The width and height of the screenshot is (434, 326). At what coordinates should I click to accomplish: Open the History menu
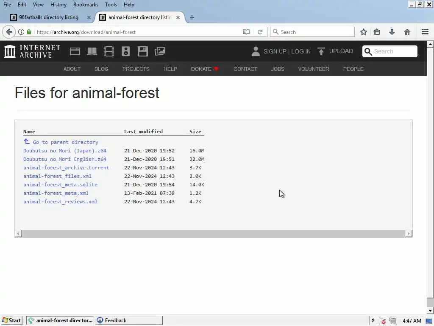(x=58, y=5)
